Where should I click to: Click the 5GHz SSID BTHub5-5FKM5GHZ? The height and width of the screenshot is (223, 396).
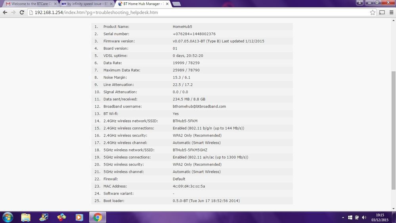pyautogui.click(x=190, y=150)
